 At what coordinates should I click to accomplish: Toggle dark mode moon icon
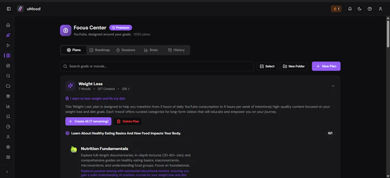point(359,9)
